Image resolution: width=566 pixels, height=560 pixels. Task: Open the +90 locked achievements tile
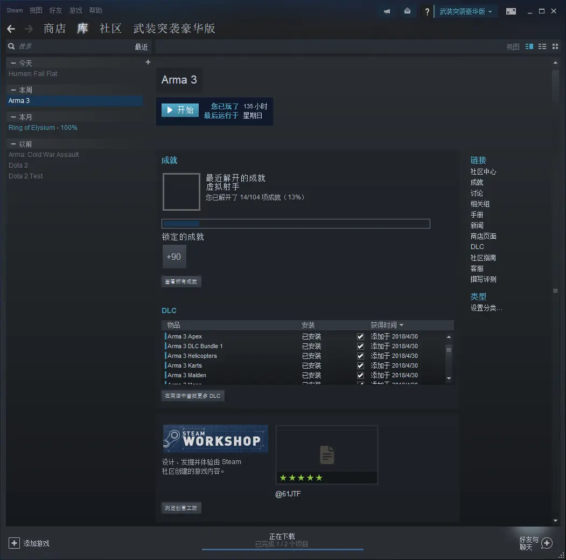pyautogui.click(x=174, y=257)
